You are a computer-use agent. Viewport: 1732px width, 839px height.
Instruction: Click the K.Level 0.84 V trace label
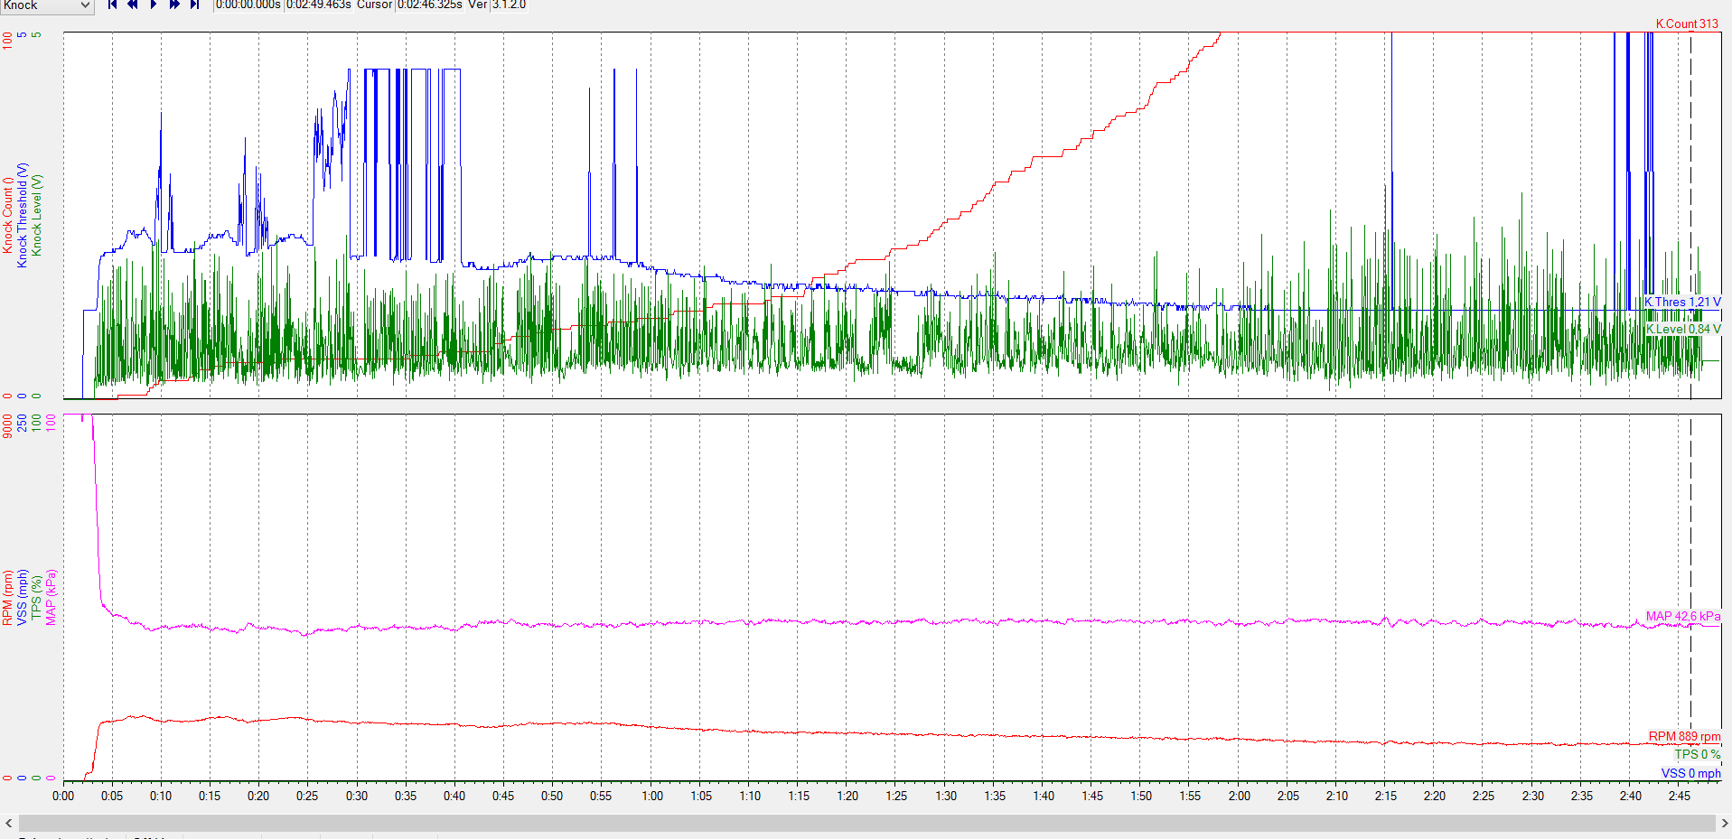[x=1682, y=329]
